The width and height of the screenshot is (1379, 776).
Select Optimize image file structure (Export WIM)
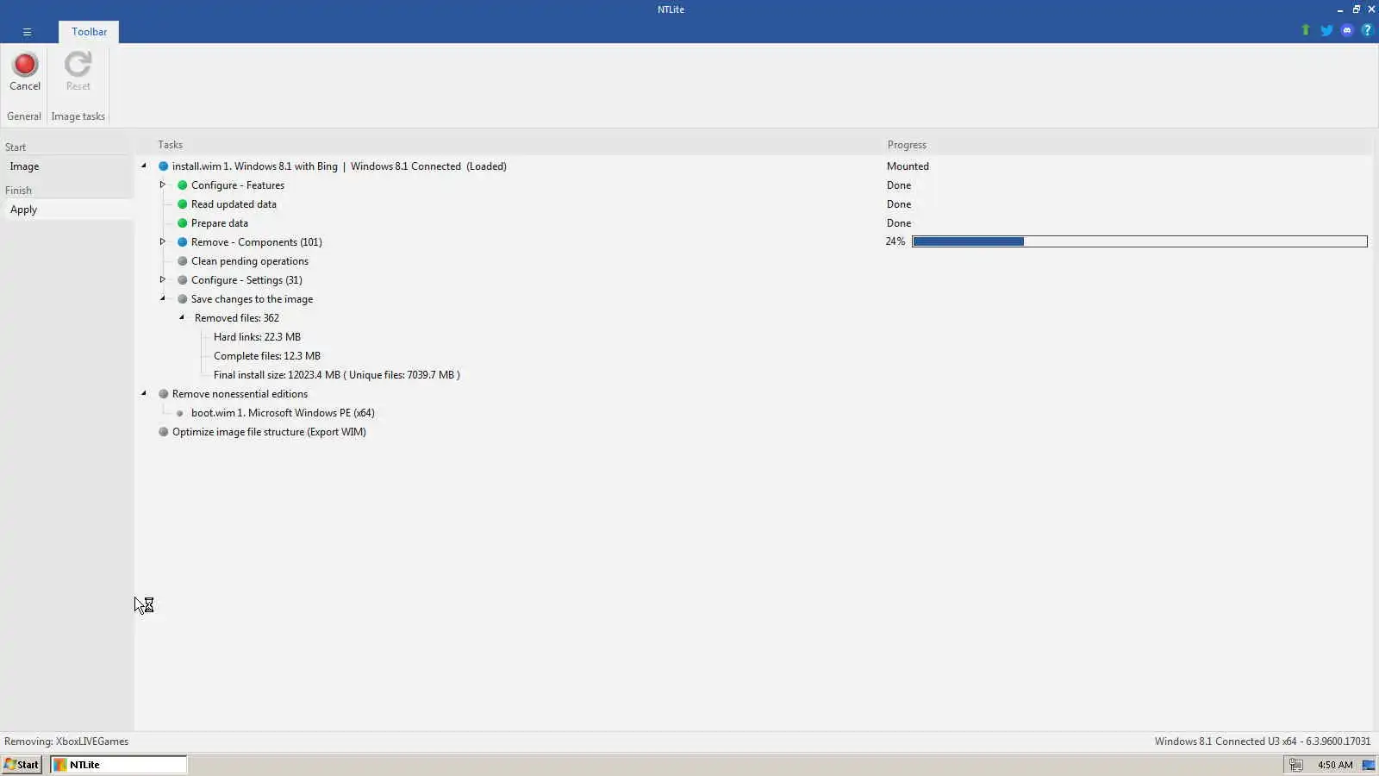(269, 432)
